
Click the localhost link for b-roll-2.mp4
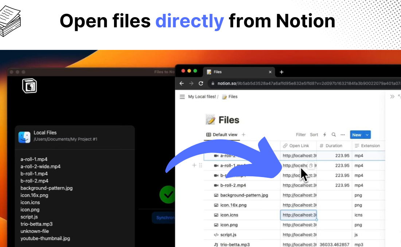click(299, 185)
